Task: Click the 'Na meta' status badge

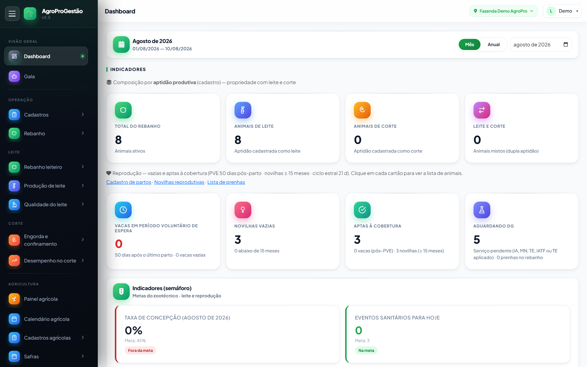Action: click(x=366, y=351)
